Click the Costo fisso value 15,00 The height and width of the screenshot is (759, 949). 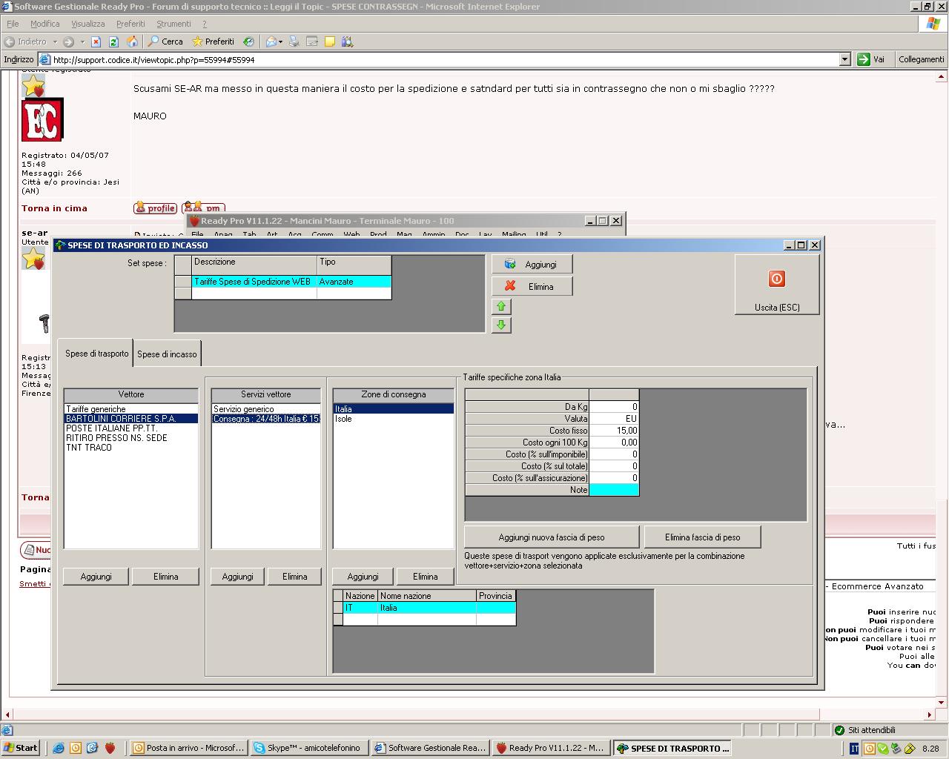pos(614,431)
